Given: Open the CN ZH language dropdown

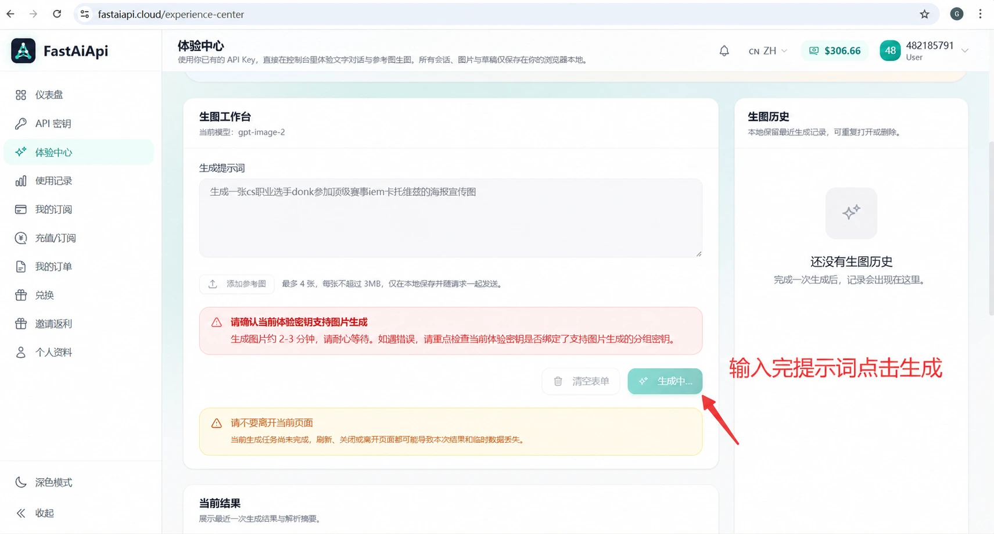Looking at the screenshot, I should click(768, 51).
